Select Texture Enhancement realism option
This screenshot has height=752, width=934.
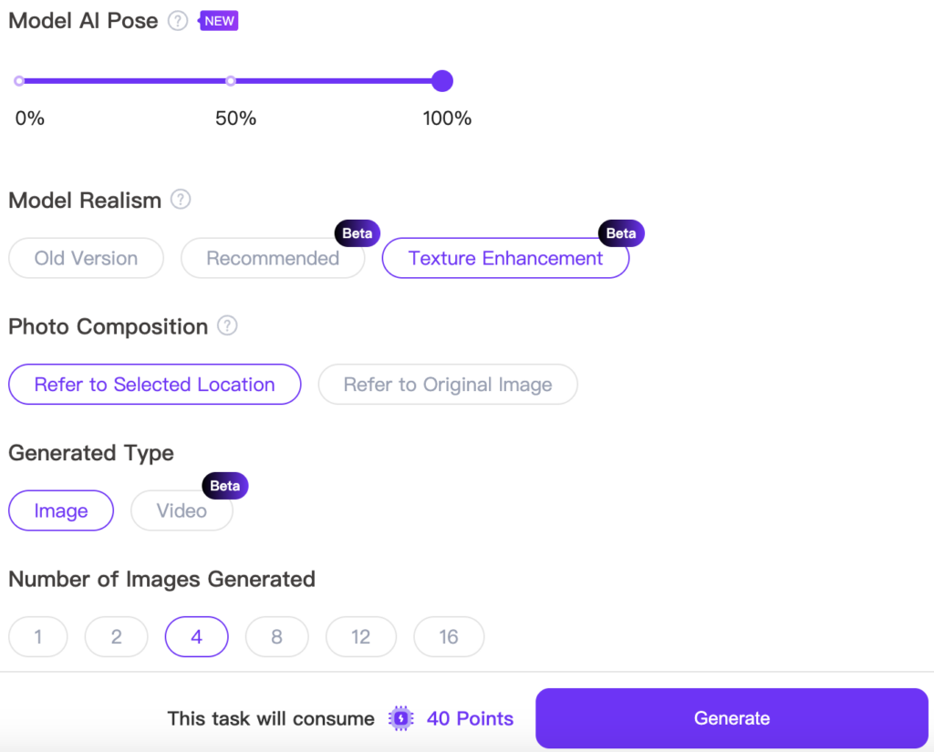coord(505,258)
